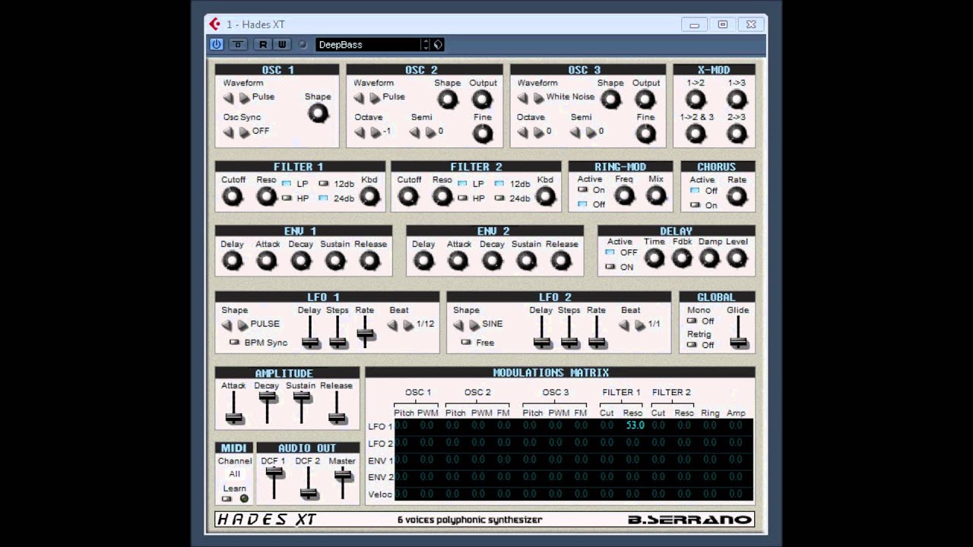Image resolution: width=973 pixels, height=547 pixels.
Task: Click OSC 2 Semi right arrow
Action: pos(430,132)
